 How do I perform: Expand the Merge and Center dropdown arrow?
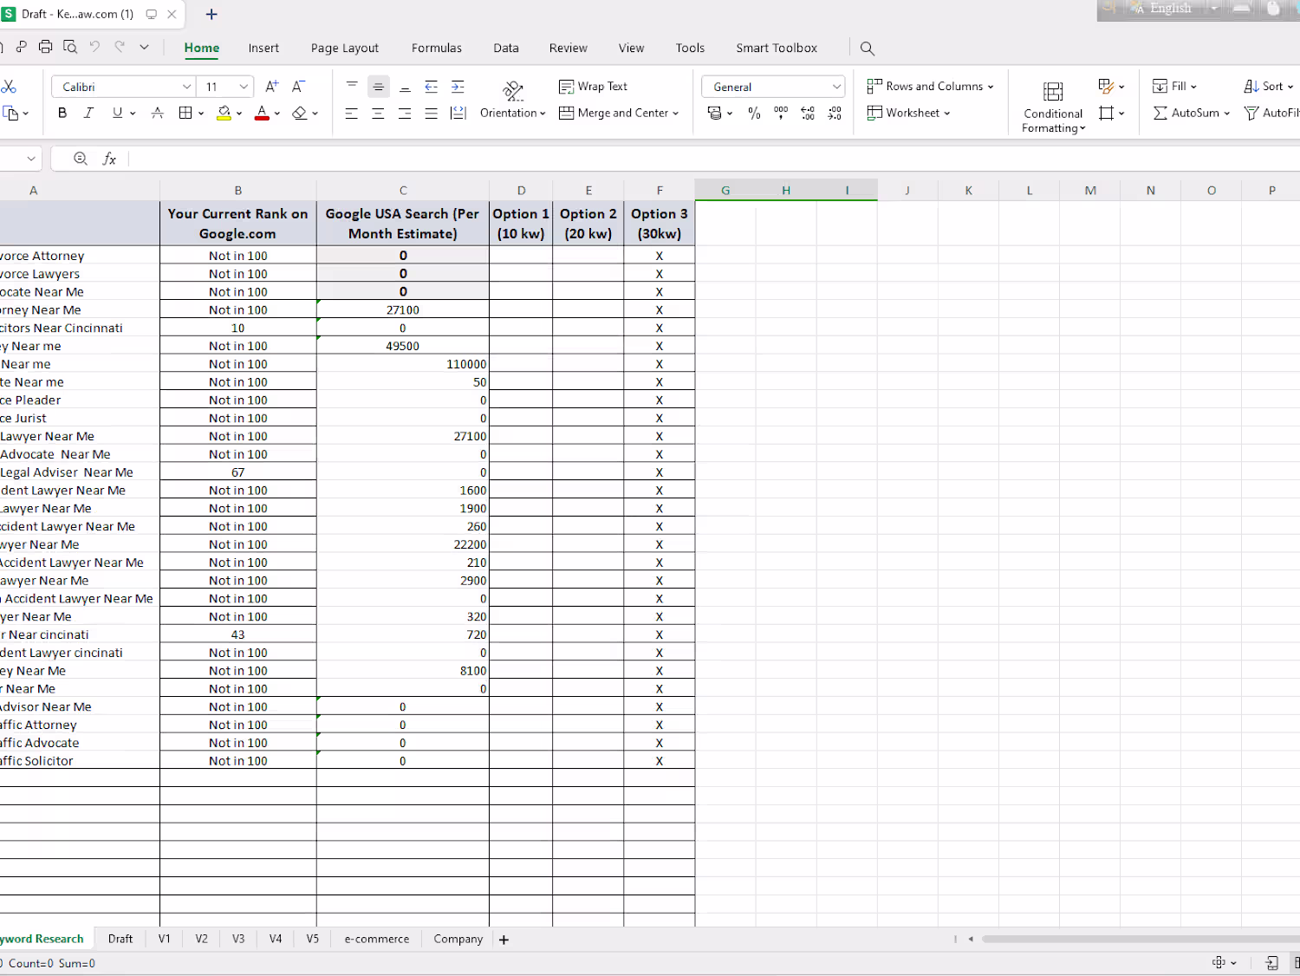point(676,114)
